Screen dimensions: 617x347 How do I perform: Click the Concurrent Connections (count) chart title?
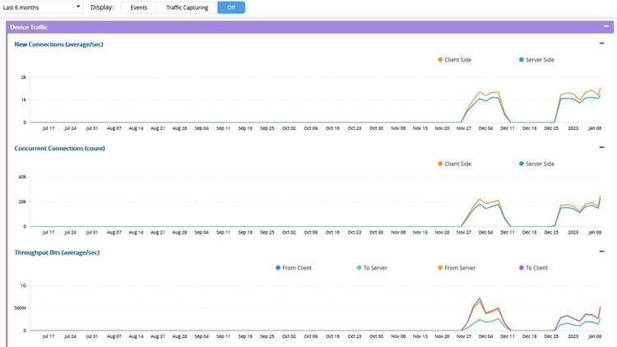(60, 149)
